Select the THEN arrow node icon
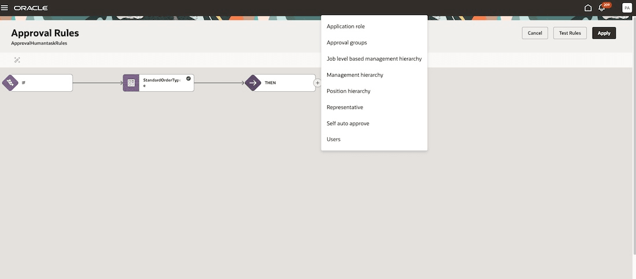The height and width of the screenshot is (279, 636). click(253, 83)
